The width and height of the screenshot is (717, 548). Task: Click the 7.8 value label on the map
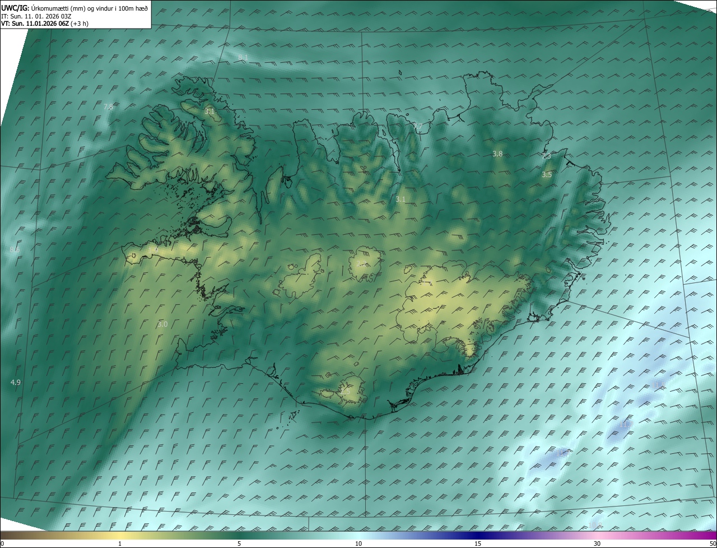pyautogui.click(x=108, y=106)
